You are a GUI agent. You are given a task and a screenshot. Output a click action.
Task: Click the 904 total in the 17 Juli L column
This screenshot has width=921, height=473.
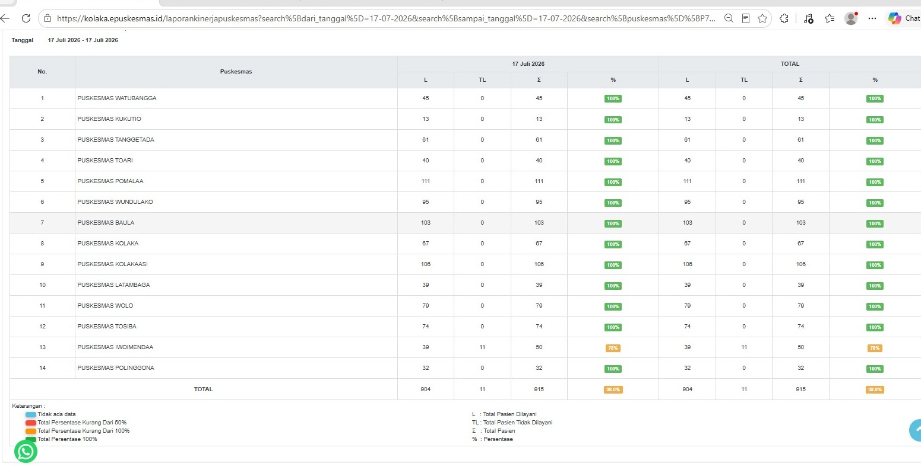[426, 389]
